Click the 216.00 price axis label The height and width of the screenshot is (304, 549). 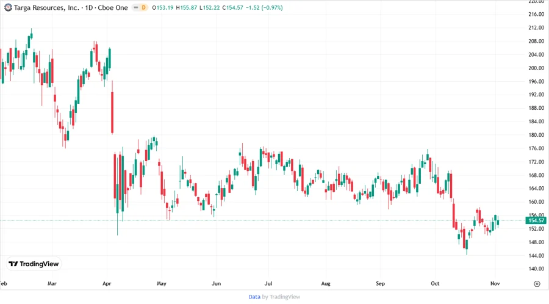(x=536, y=15)
